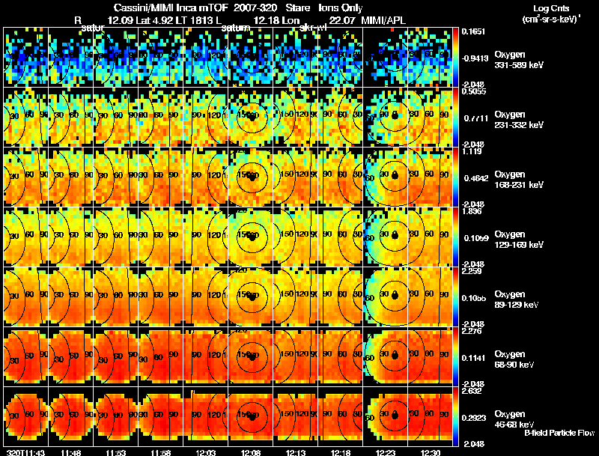Select the 'Oxygen 46-68 keV' row label
This screenshot has width=599, height=456.
coord(514,419)
